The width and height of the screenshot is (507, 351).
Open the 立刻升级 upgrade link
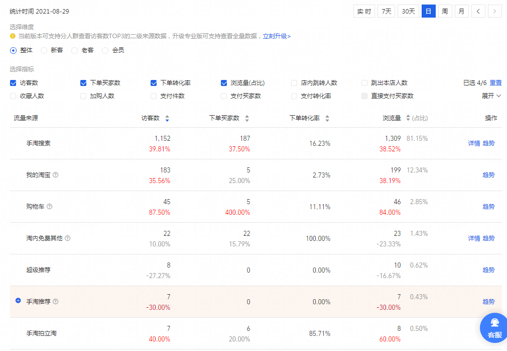(276, 36)
